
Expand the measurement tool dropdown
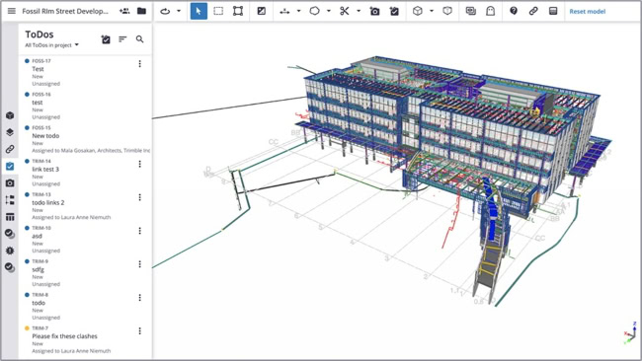point(298,11)
